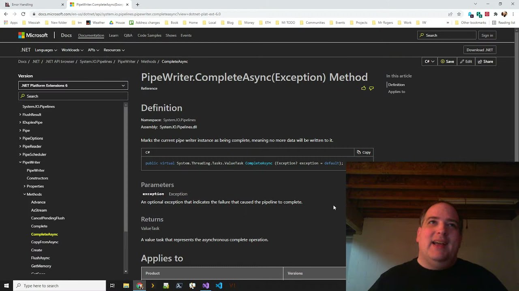519x291 pixels.
Task: Open Task View in taskbar
Action: click(x=112, y=286)
